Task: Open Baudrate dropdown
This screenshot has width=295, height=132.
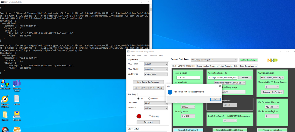Action: point(156,108)
